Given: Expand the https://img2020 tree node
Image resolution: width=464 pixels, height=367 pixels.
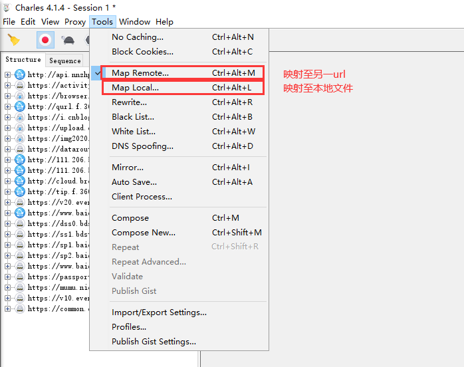Looking at the screenshot, I should point(8,138).
